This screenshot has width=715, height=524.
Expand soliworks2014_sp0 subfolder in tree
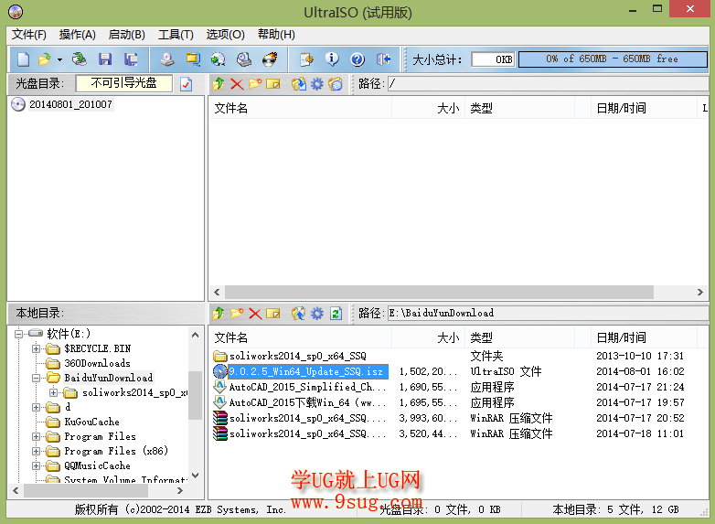[53, 392]
